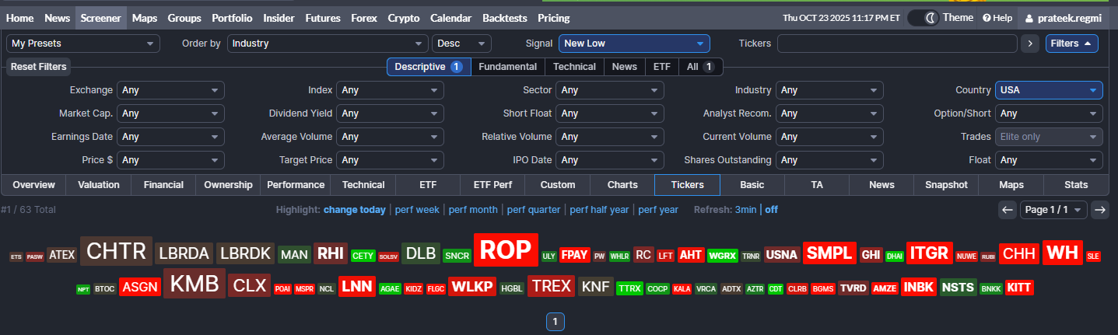1118x335 pixels.
Task: Click the KMB ticker tile
Action: (195, 284)
